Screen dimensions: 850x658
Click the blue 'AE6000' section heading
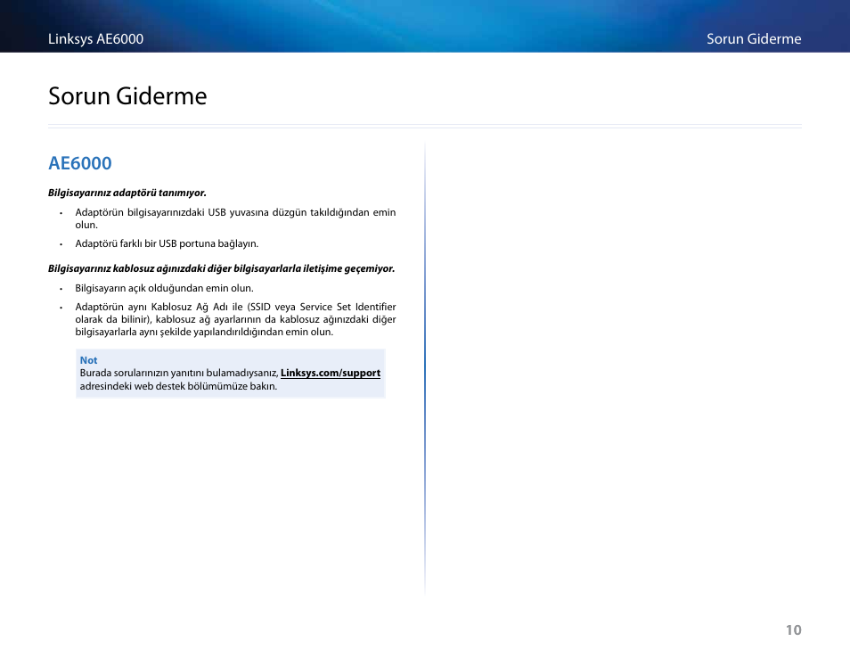(x=79, y=163)
